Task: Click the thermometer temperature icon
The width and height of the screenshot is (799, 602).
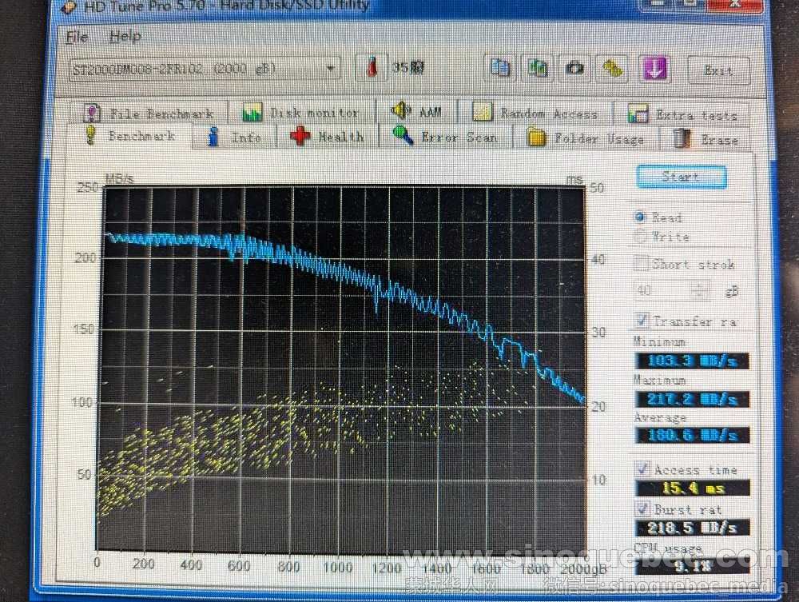Action: 372,68
